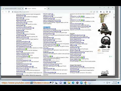Open tab search chevron in Chrome title bar

click(100, 7)
